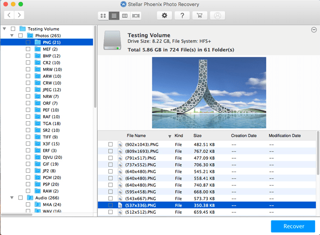
Task: Select checkbox for (902x1043).PNG file
Action: point(111,144)
